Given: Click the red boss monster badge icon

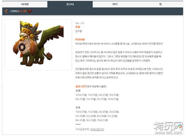Looking at the screenshot, I should click(30, 11).
